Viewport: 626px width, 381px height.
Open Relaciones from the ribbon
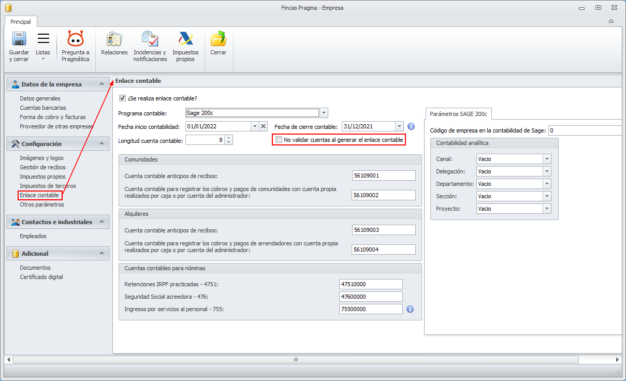114,43
